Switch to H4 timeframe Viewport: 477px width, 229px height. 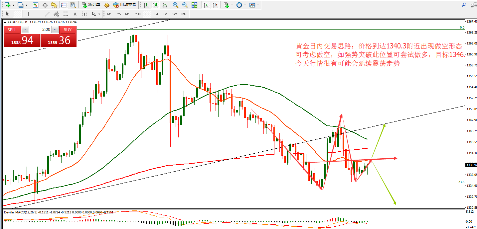[156, 14]
